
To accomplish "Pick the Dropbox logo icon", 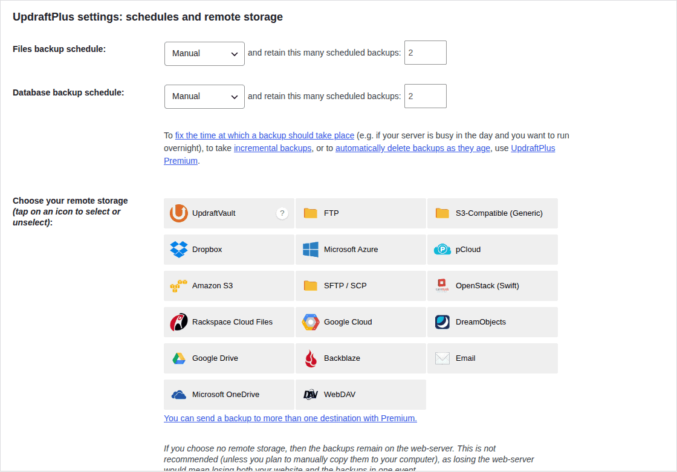I will (x=179, y=249).
